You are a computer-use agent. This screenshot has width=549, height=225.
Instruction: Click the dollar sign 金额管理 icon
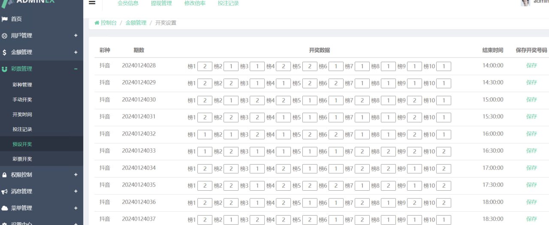pyautogui.click(x=5, y=52)
